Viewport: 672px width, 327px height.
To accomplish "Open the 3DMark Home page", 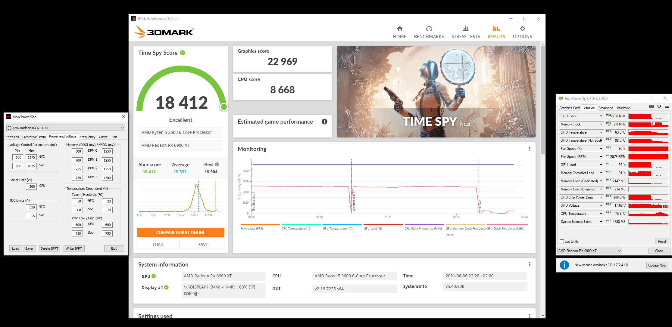I will [399, 32].
